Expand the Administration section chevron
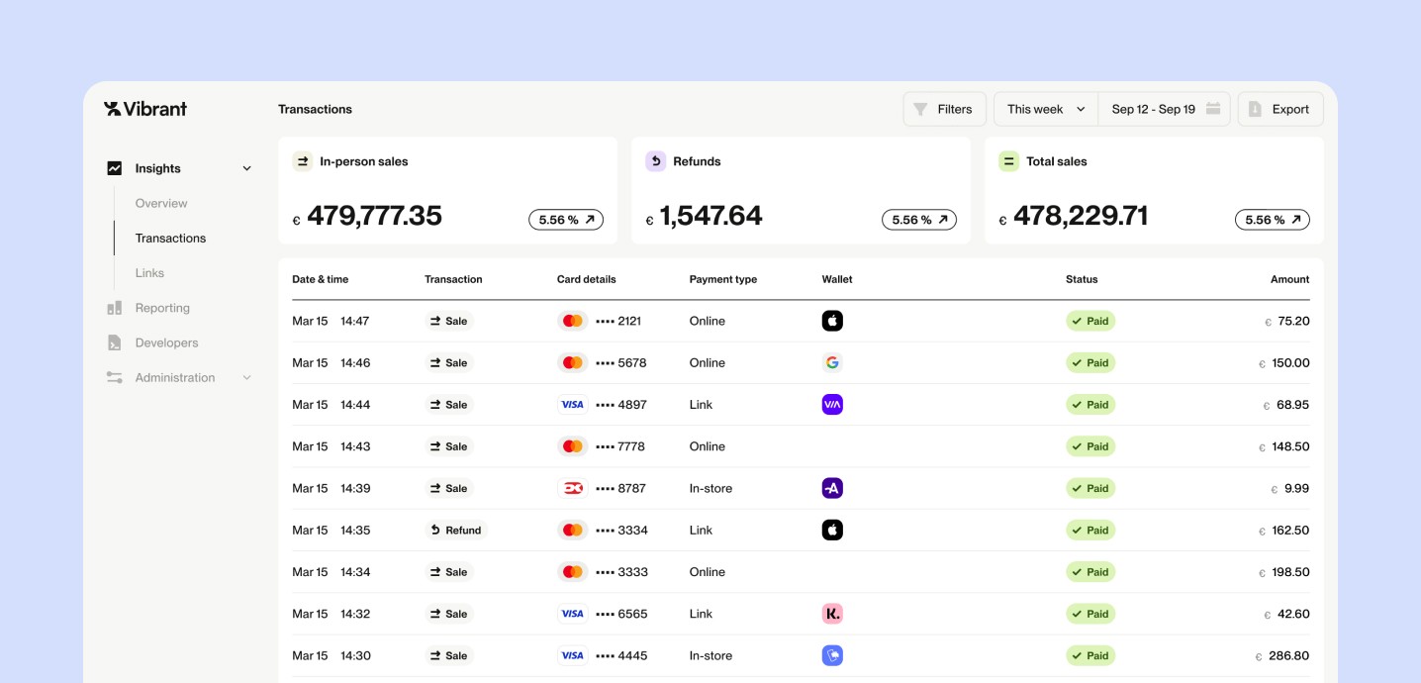The height and width of the screenshot is (683, 1421). [247, 377]
